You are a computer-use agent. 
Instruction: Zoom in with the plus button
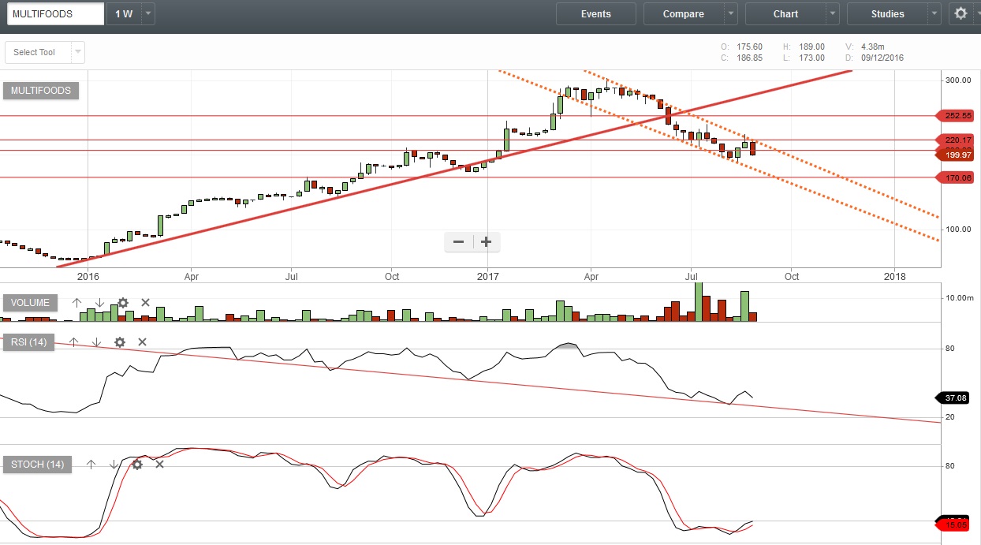(487, 242)
